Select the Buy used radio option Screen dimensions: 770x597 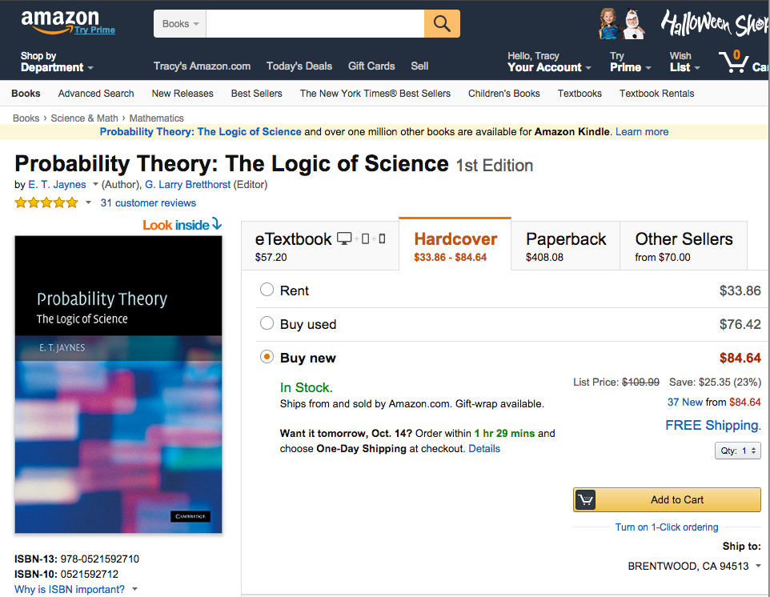point(267,323)
